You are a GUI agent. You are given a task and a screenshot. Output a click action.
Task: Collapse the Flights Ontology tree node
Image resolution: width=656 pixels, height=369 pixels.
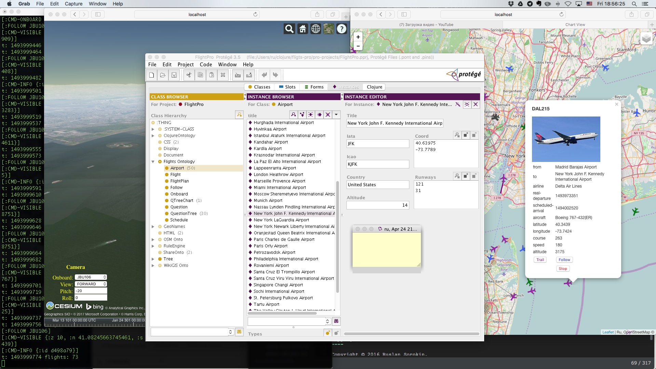point(153,162)
